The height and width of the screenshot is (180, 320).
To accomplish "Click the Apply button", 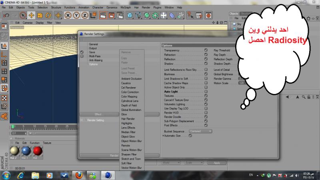I will pyautogui.click(x=217, y=163).
